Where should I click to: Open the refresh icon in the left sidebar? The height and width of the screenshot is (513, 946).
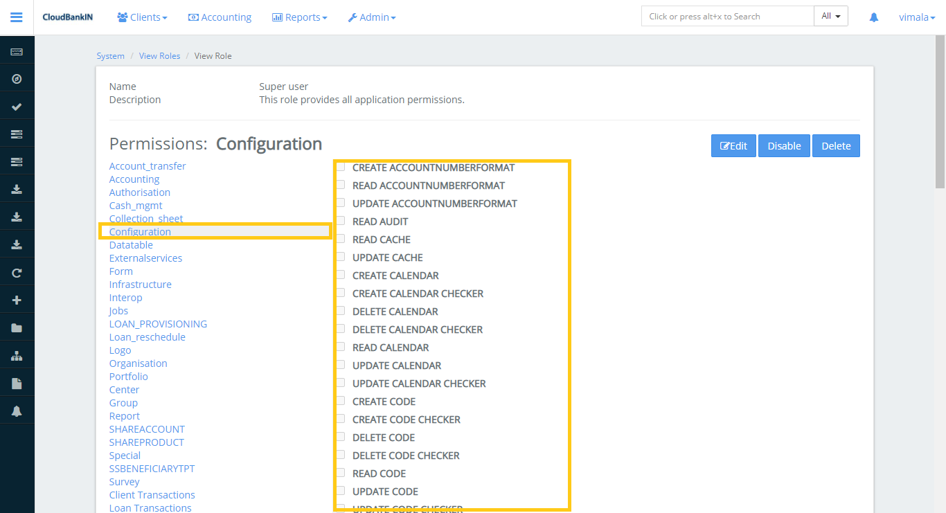point(17,271)
